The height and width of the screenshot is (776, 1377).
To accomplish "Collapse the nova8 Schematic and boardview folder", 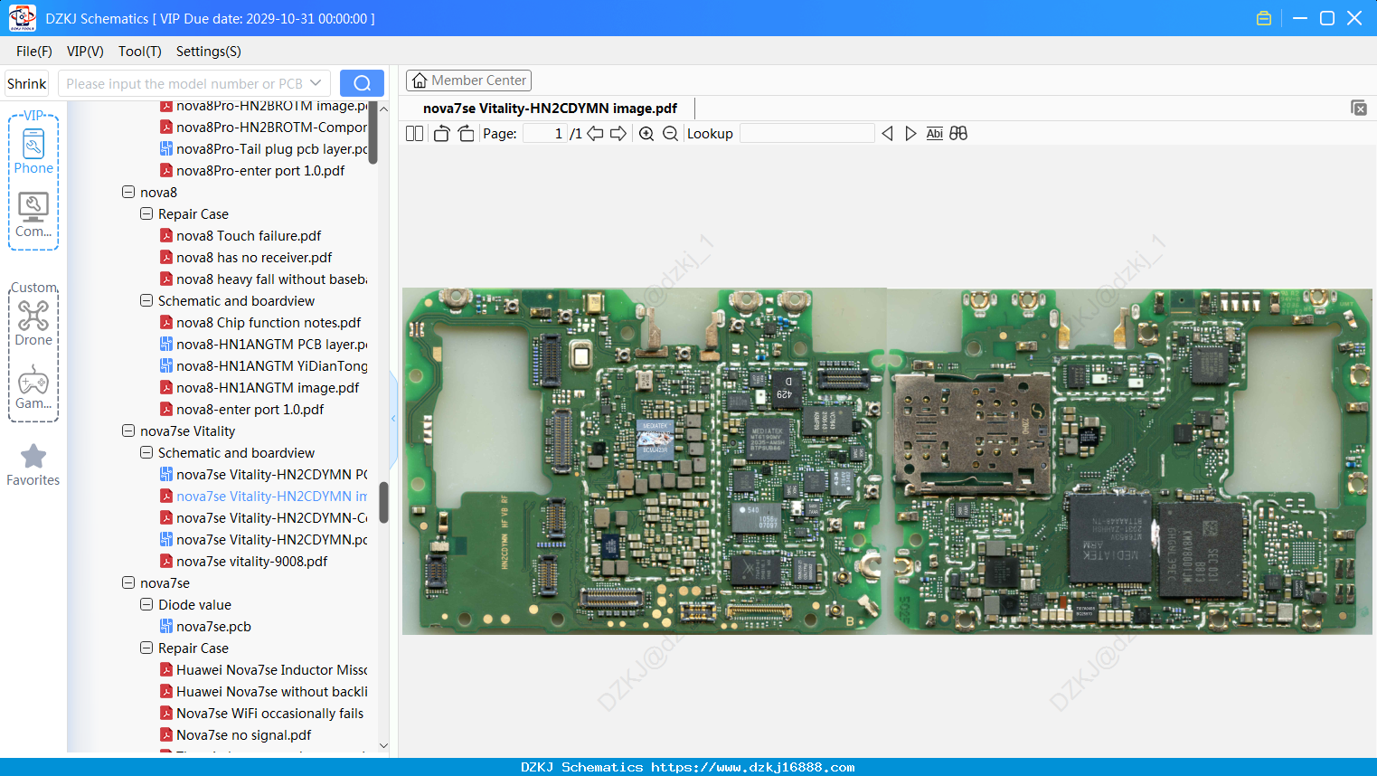I will point(146,300).
